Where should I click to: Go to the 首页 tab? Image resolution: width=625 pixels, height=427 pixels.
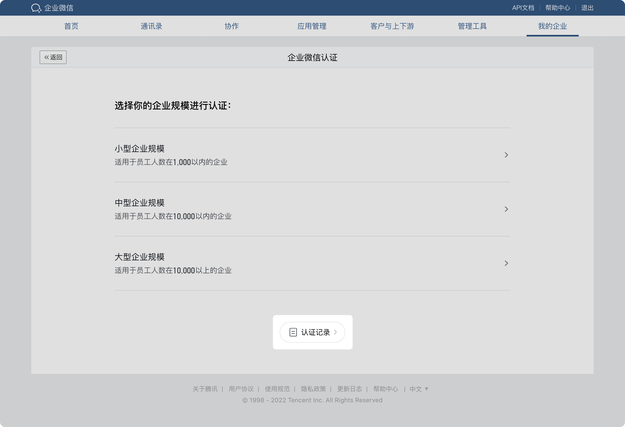pos(71,26)
